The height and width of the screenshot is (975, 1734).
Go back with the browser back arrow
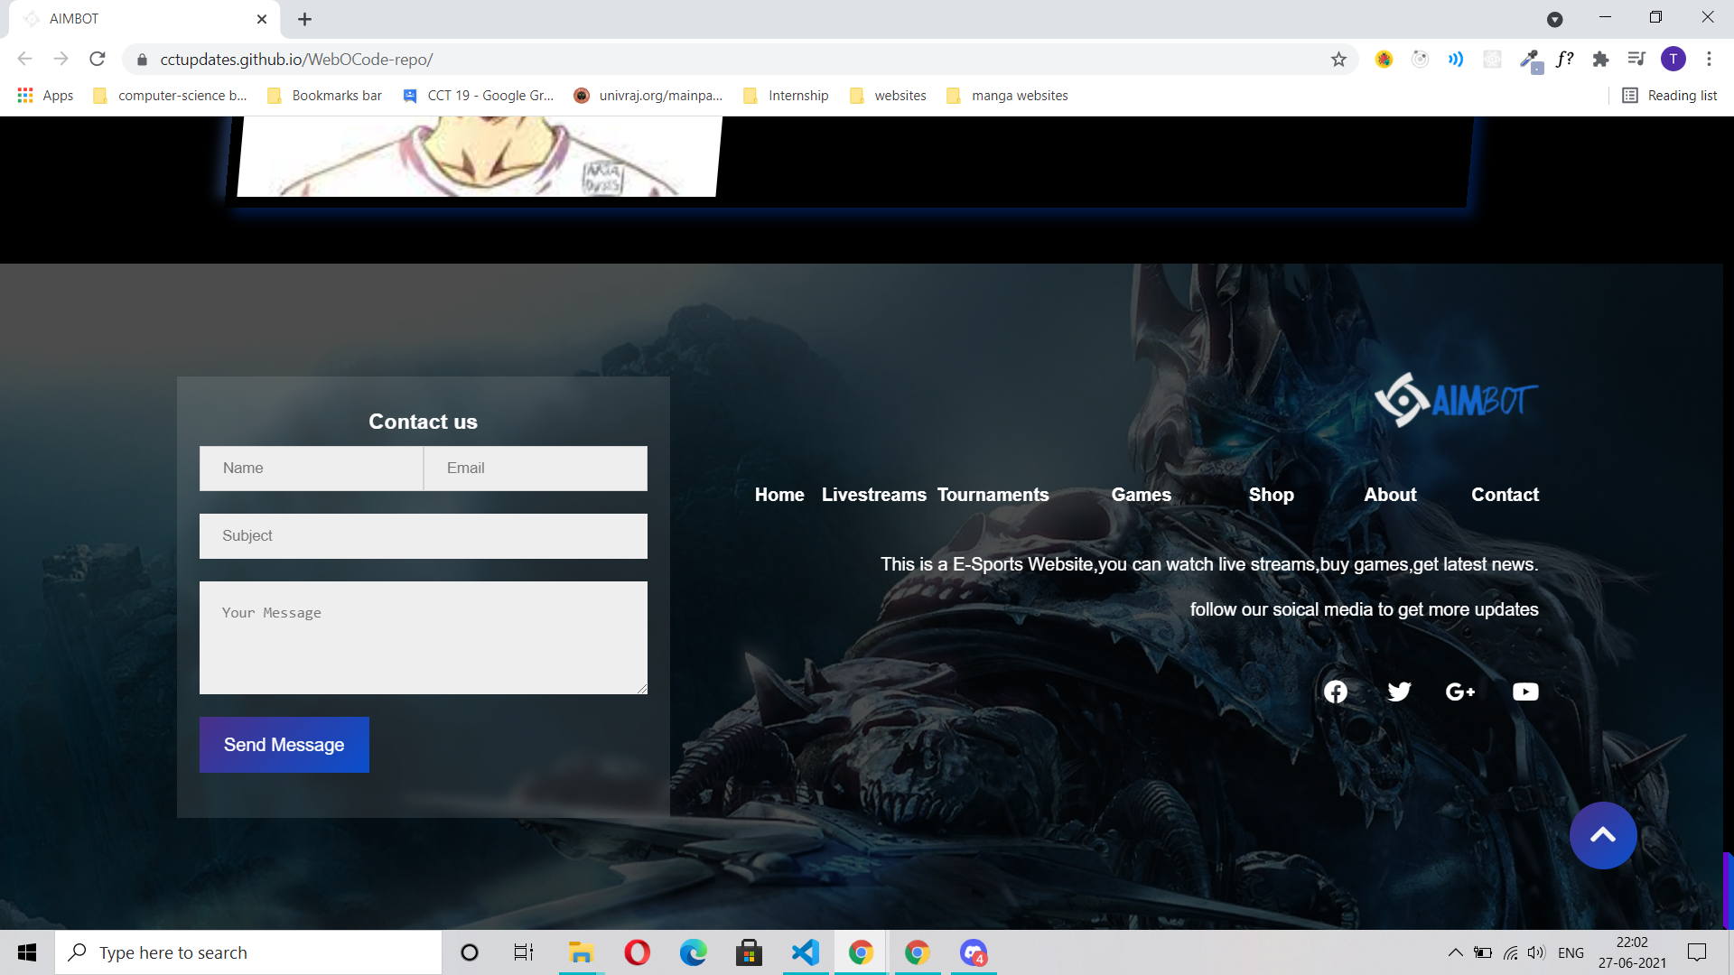pyautogui.click(x=25, y=60)
